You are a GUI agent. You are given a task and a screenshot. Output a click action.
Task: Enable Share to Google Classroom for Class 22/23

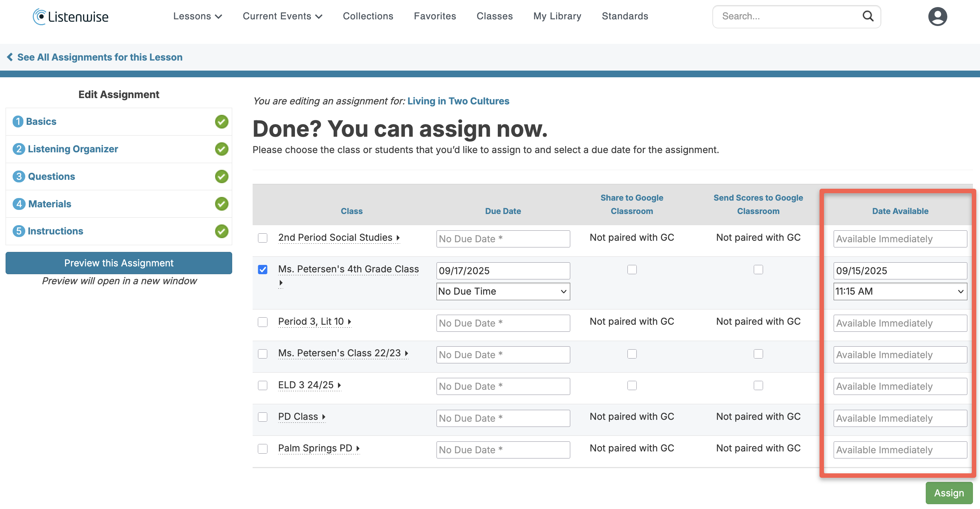click(632, 354)
